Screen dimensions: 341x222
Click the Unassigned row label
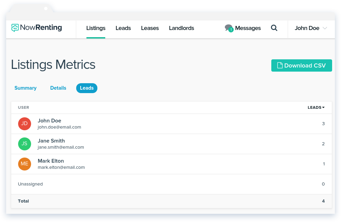pos(30,184)
